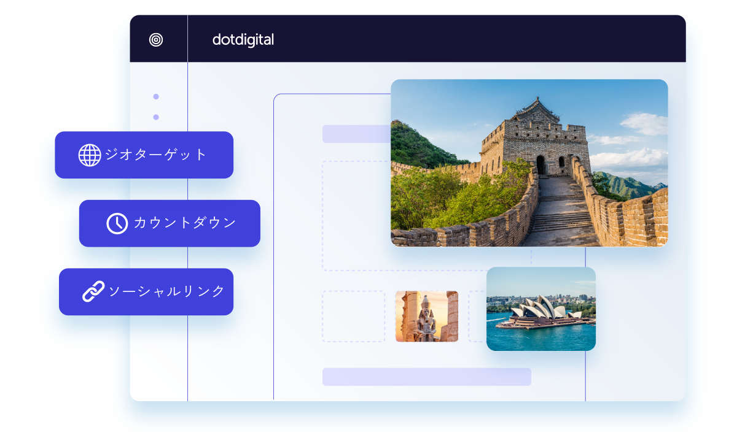Click the chain link icon on ソーシャルリンク
753x438 pixels.
[x=93, y=292]
